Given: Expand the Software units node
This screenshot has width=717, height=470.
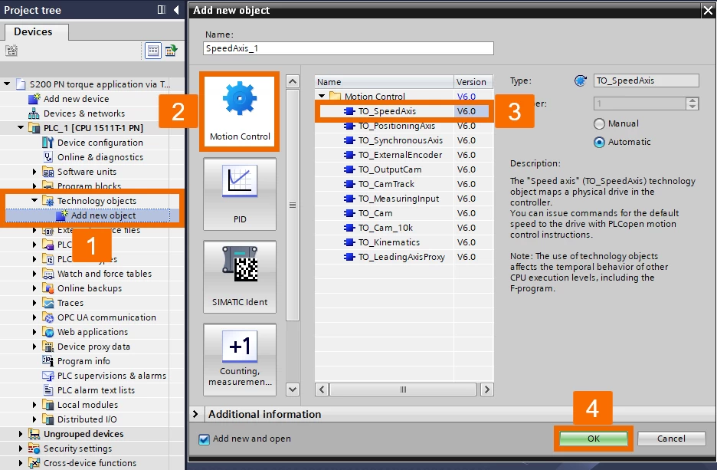Looking at the screenshot, I should [x=34, y=172].
